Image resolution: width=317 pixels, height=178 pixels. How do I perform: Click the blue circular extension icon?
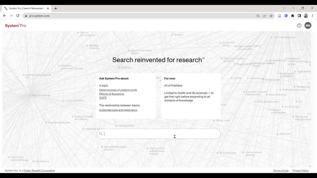(x=286, y=16)
